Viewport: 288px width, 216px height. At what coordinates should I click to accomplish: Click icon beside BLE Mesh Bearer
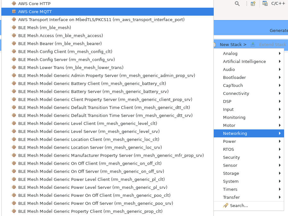14,43
